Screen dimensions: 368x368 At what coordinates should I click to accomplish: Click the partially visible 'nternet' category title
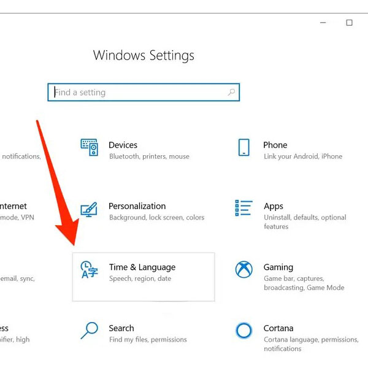coord(13,206)
